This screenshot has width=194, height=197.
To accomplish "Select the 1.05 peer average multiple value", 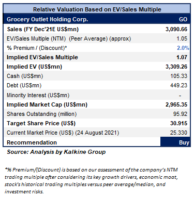I will click(x=182, y=38).
